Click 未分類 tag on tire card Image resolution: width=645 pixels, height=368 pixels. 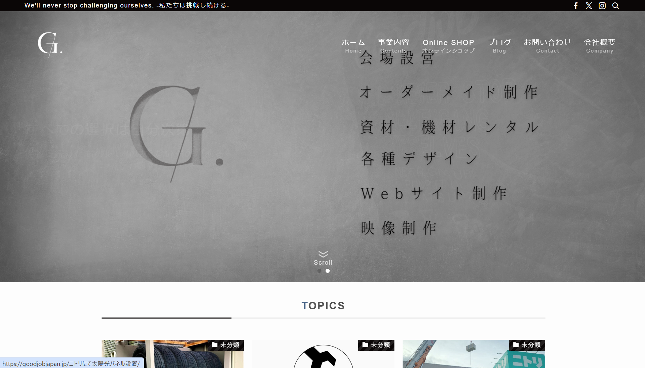point(226,345)
